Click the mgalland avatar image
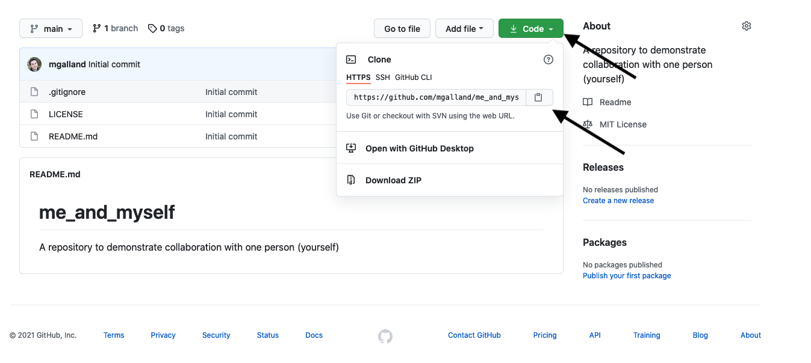The image size is (811, 363). click(35, 64)
